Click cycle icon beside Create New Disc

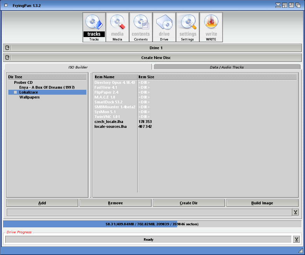[8, 58]
